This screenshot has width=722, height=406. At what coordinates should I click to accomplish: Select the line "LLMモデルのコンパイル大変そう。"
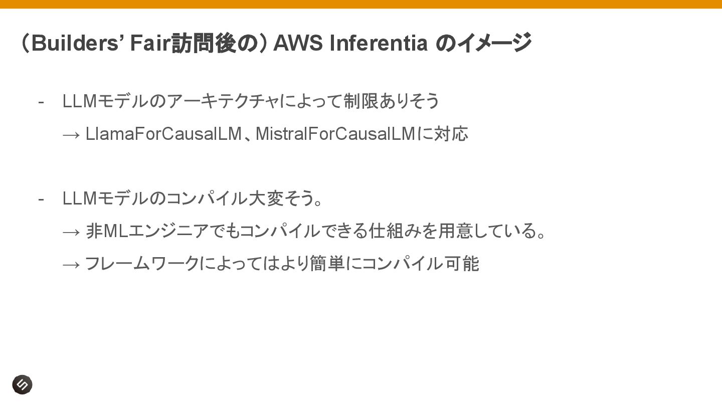[193, 198]
